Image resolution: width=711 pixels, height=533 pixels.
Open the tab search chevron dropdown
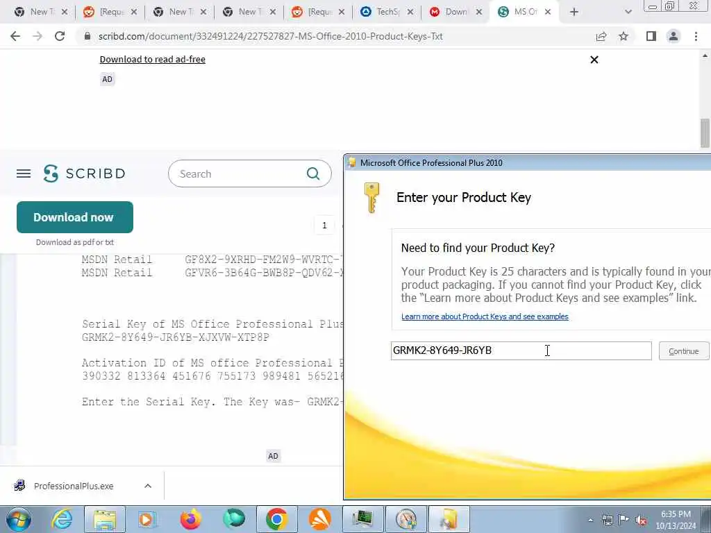628,12
